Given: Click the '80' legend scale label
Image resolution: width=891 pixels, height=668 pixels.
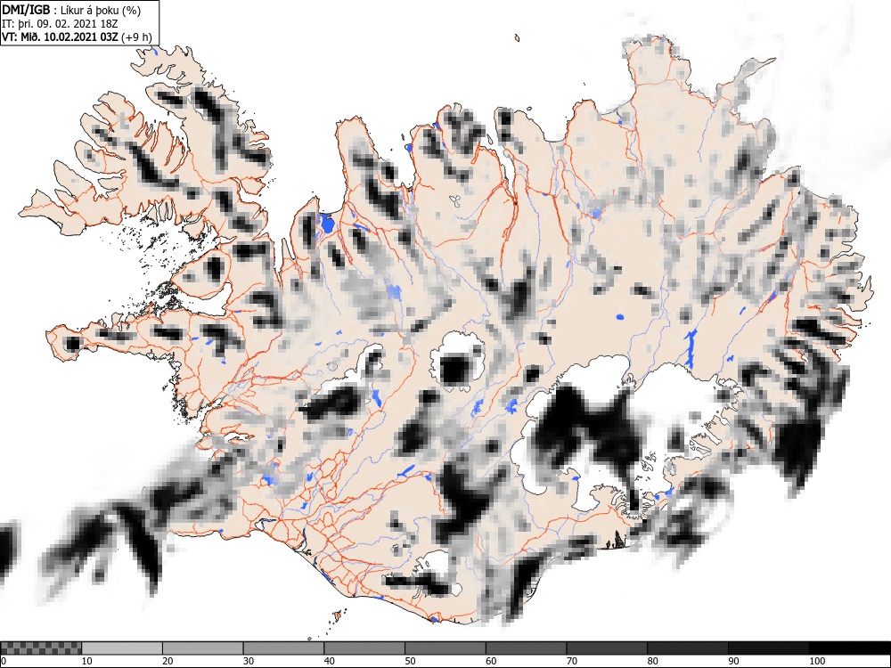Looking at the screenshot, I should pyautogui.click(x=652, y=661).
